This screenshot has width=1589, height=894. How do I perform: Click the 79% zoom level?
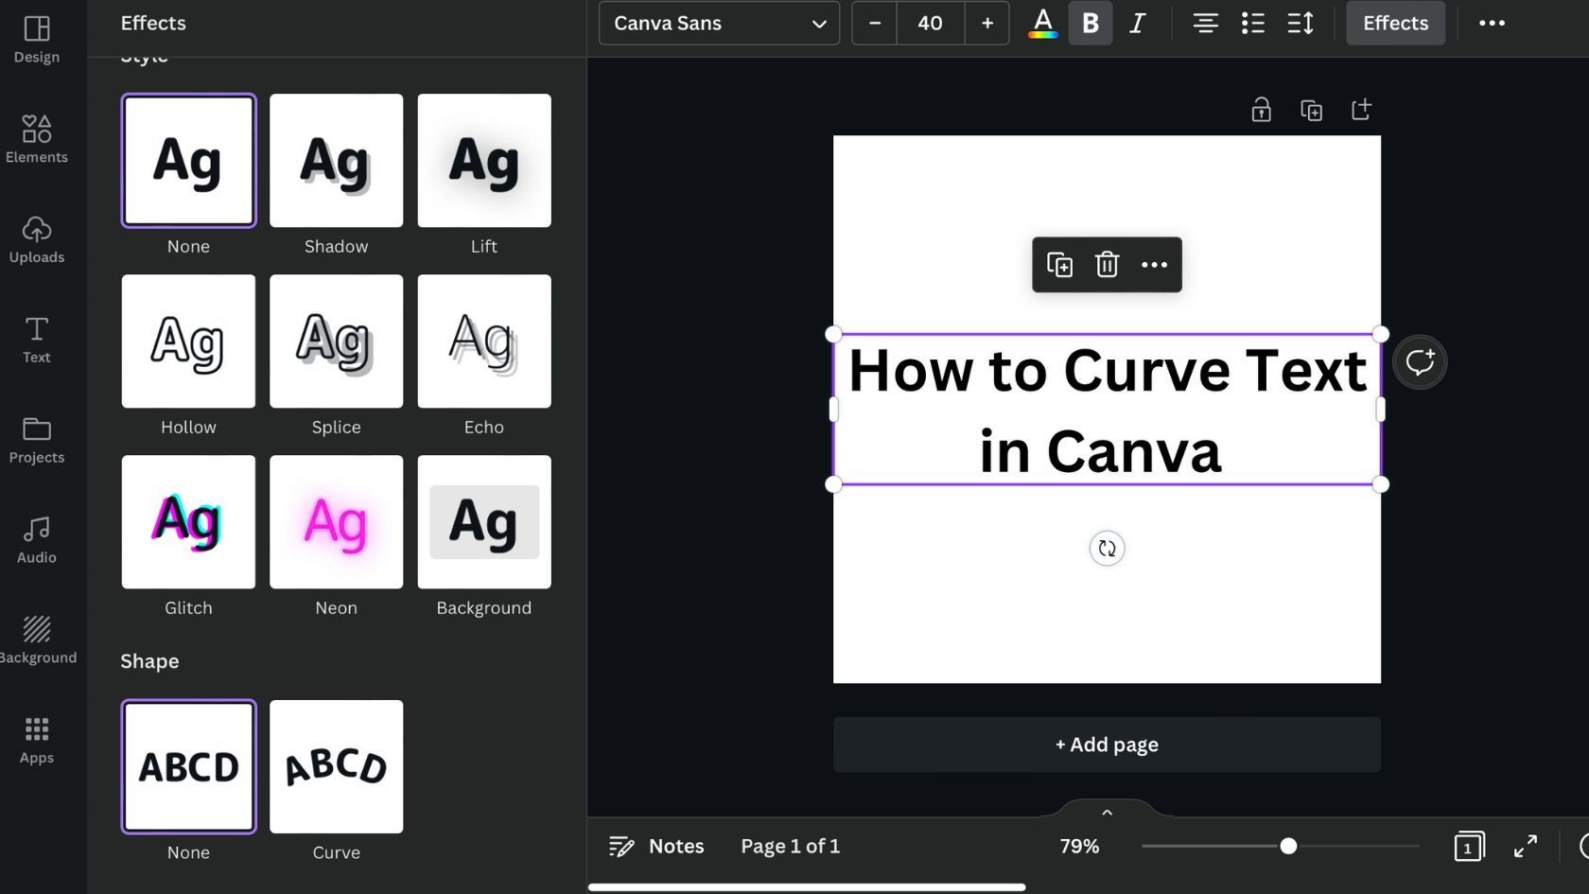pos(1079,846)
